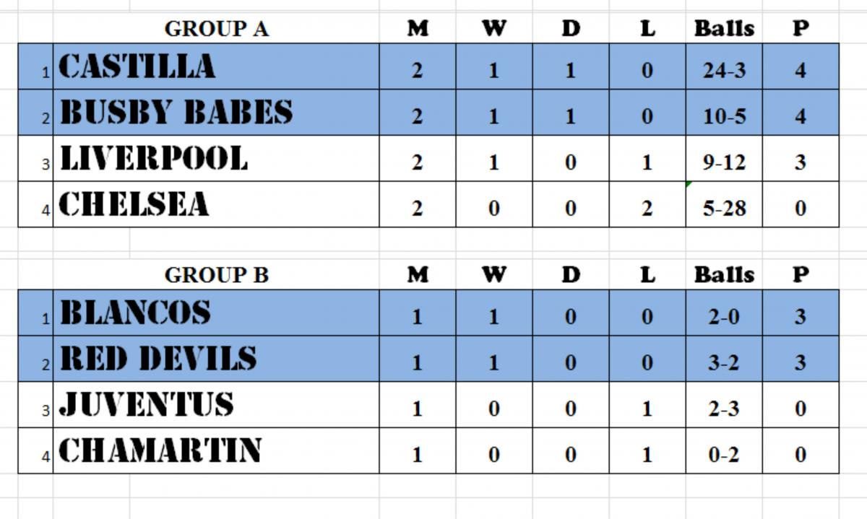The image size is (867, 519).
Task: Select the JUVENTUS team name cell
Action: 215,405
